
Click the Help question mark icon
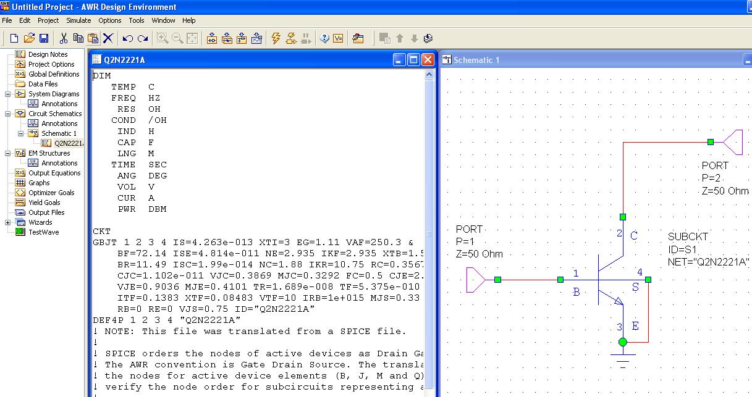point(324,38)
